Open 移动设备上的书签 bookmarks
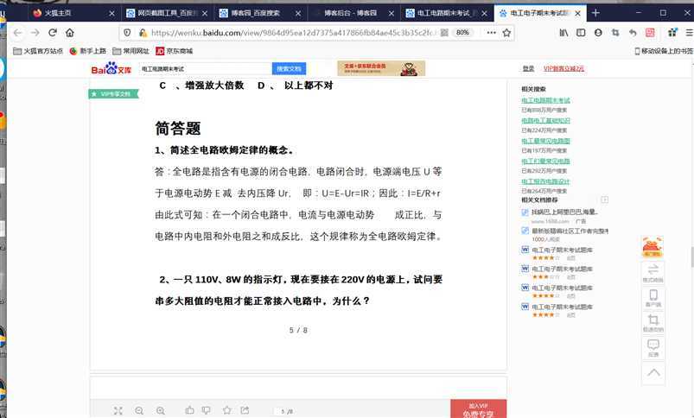 point(664,51)
